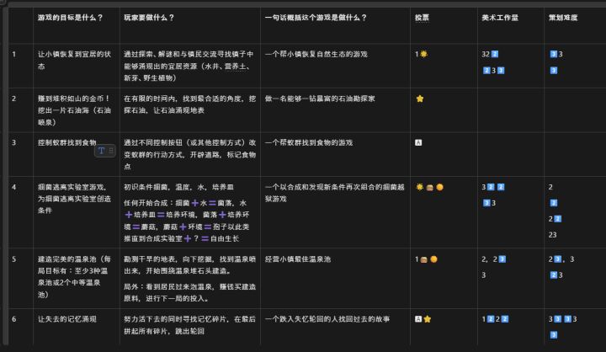Click the cell 一个跌入失忆轮回的人找回过去的故事
This screenshot has height=352, width=606.
coord(335,327)
